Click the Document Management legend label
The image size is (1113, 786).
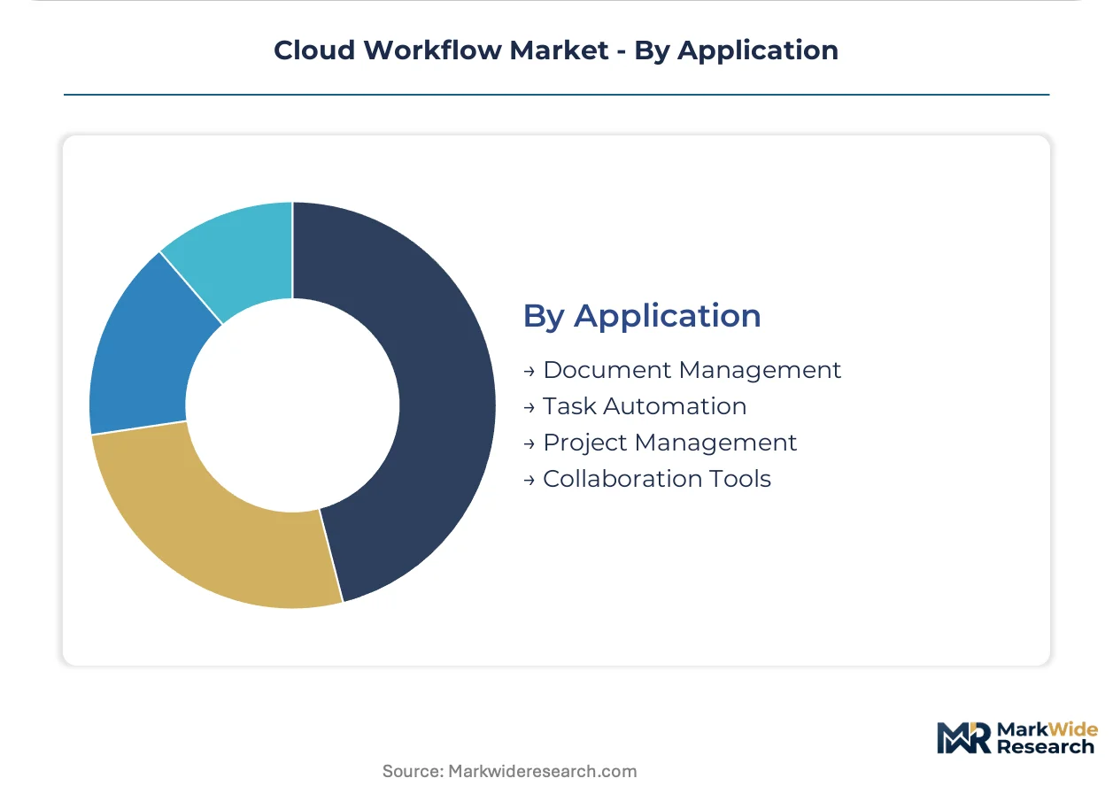pos(692,370)
